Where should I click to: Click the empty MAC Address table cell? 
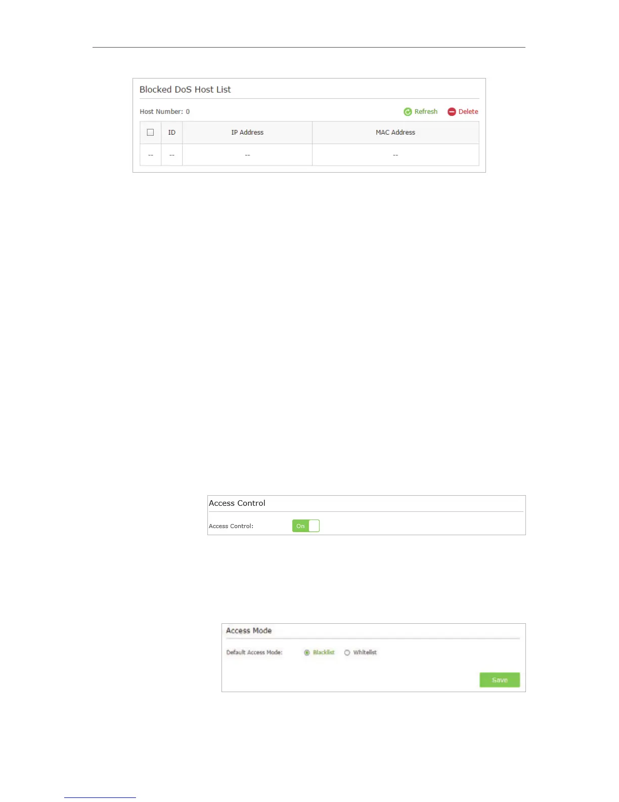click(x=395, y=155)
